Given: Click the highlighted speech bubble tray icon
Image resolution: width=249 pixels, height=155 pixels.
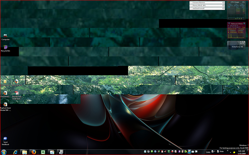Looking at the screenshot, I should pyautogui.click(x=189, y=151).
